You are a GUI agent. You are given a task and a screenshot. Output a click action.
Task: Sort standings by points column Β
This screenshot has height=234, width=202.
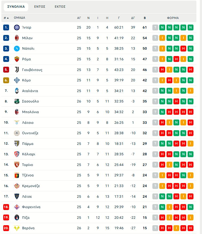[x=145, y=18]
